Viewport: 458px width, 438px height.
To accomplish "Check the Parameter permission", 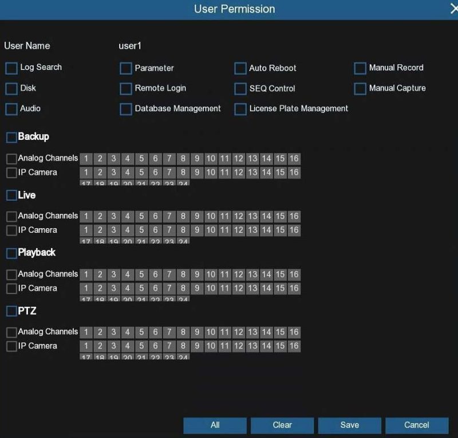I will point(125,68).
